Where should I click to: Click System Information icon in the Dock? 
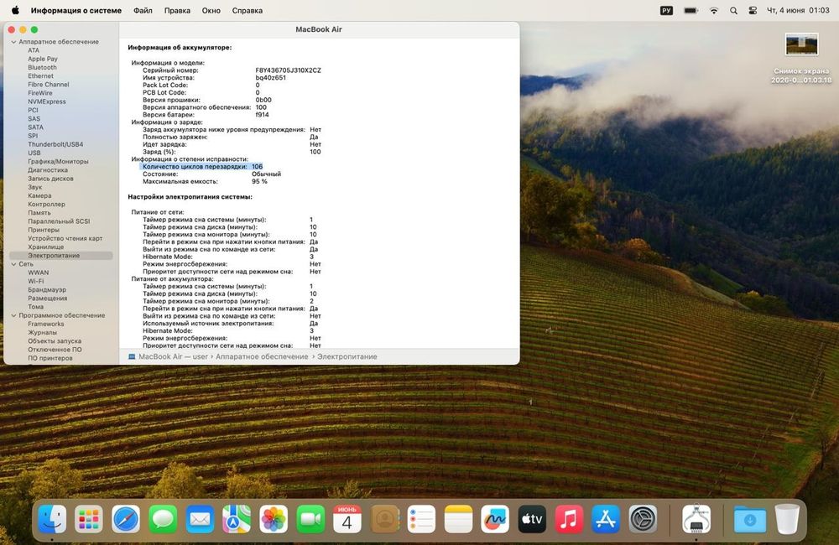coord(696,519)
